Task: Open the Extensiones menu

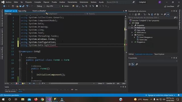Action: coord(84,2)
